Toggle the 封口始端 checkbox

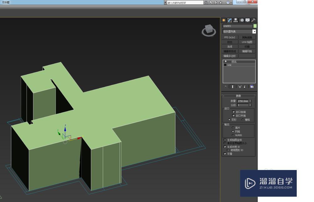pos(234,112)
